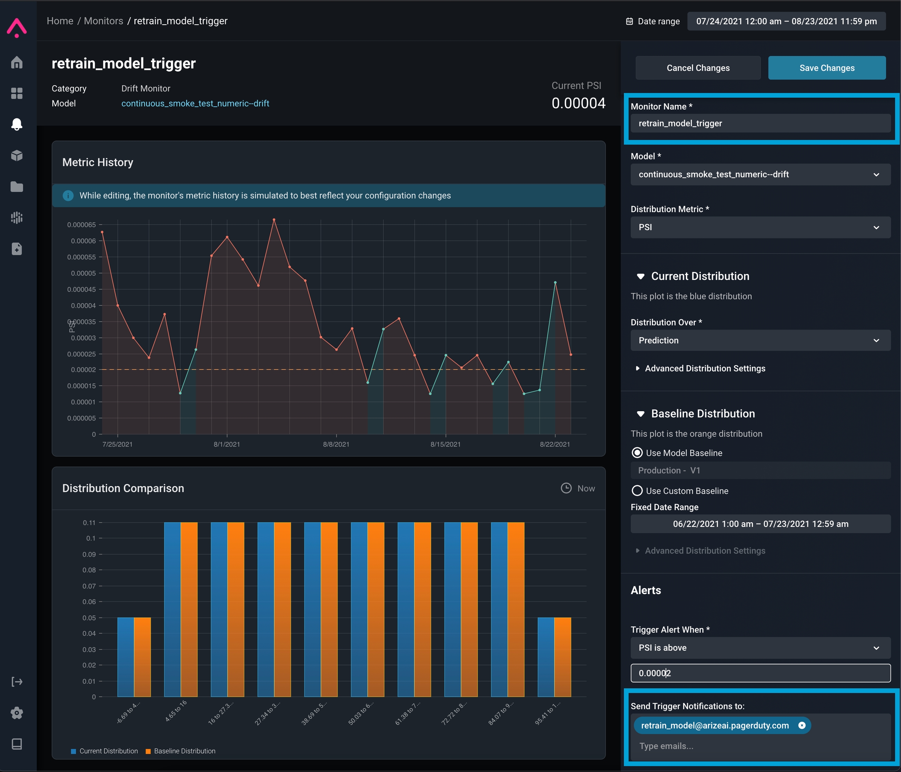Expand Advanced Distribution Settings under Current Distribution
This screenshot has height=772, width=901.
click(704, 368)
